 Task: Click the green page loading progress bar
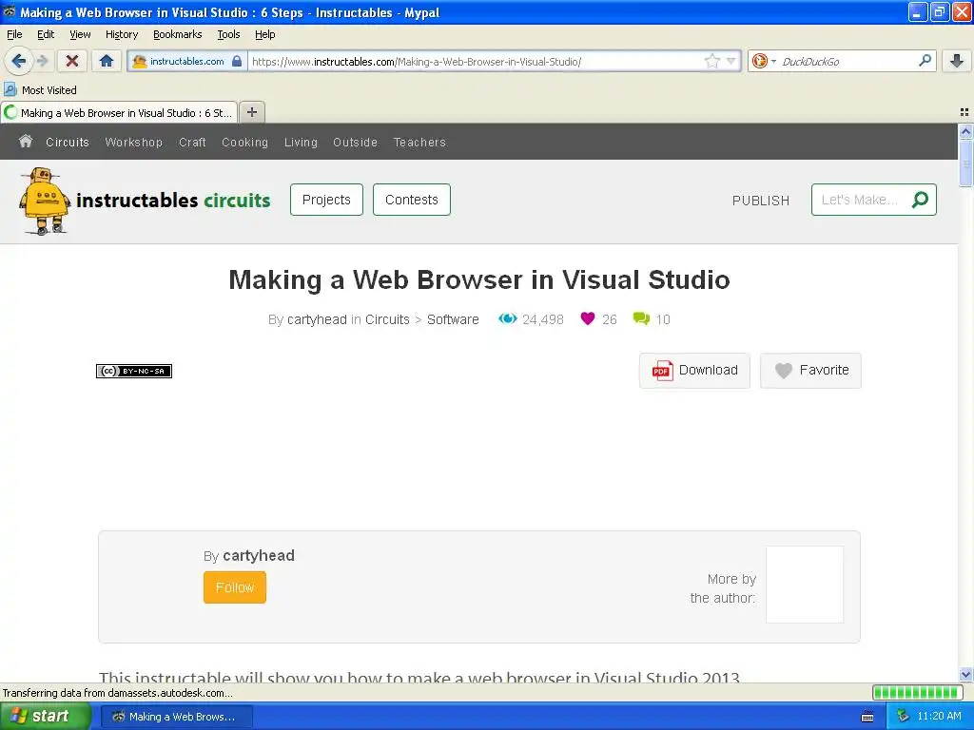[x=918, y=692]
